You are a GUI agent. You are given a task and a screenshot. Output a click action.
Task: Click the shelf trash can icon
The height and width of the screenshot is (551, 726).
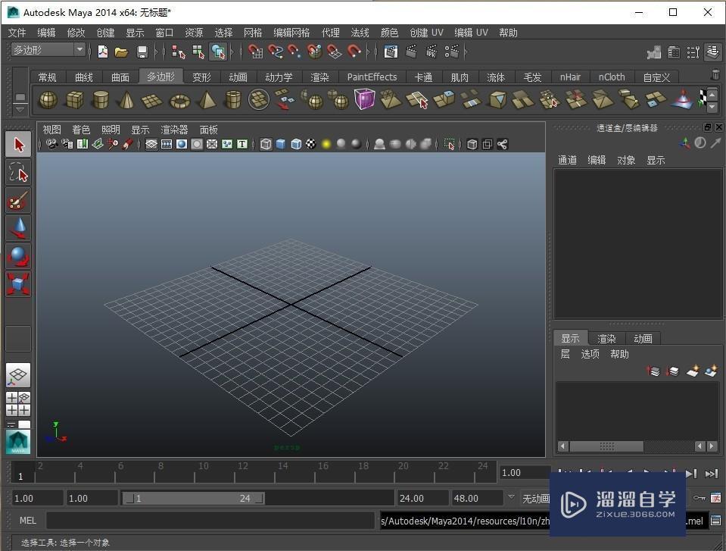(x=715, y=74)
